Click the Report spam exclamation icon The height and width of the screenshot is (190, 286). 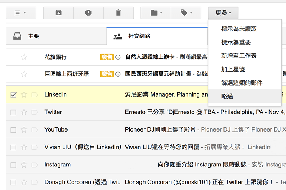click(88, 13)
